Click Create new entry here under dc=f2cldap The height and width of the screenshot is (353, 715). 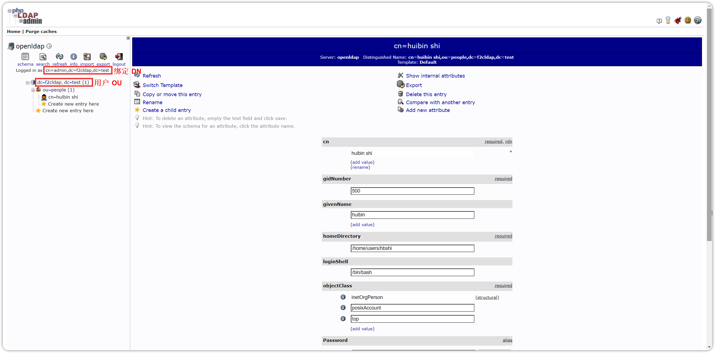(68, 111)
